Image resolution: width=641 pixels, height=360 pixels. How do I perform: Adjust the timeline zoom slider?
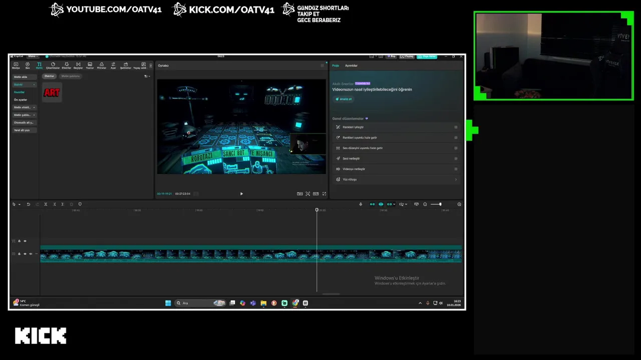coord(436,204)
